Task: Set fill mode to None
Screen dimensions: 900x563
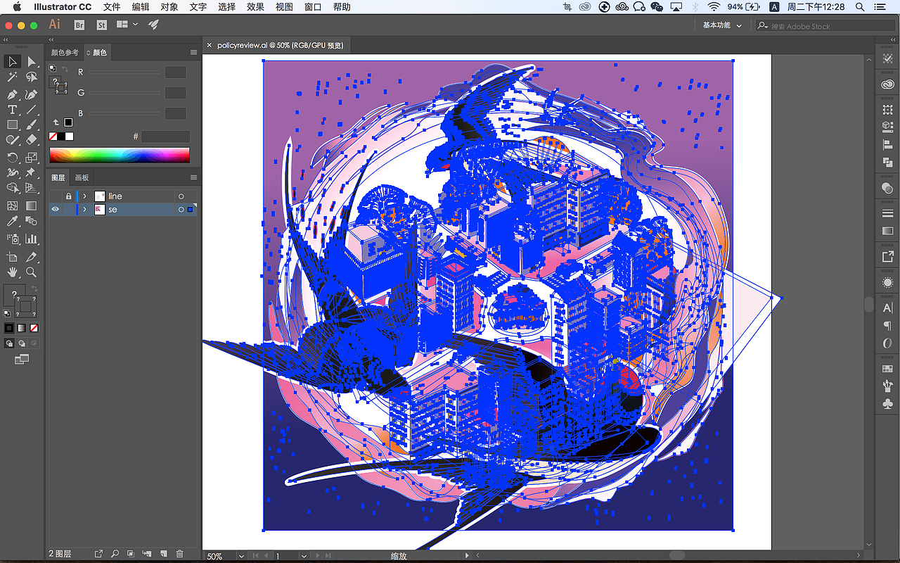Action: coord(34,328)
